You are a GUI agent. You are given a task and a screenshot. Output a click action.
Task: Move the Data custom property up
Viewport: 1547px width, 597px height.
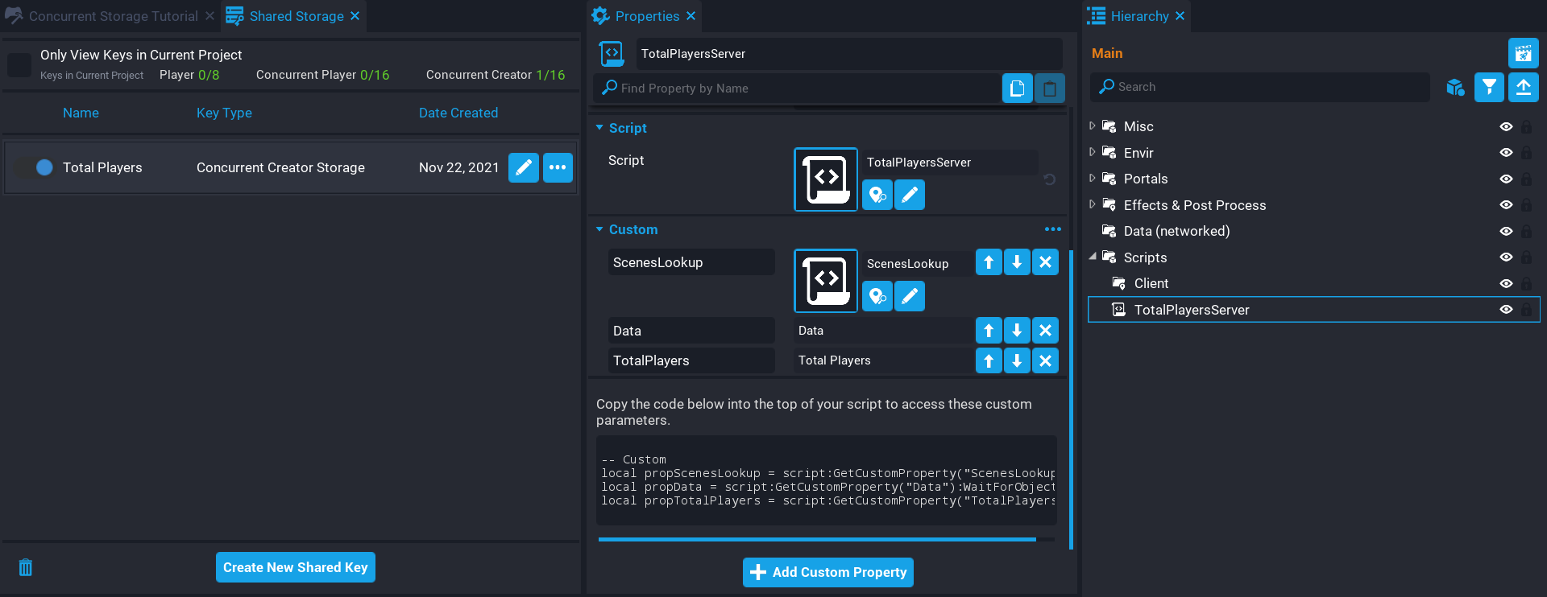989,331
